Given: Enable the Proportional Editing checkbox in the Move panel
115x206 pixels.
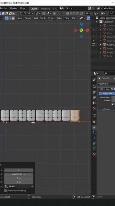Looking at the screenshot, I should [5, 191].
